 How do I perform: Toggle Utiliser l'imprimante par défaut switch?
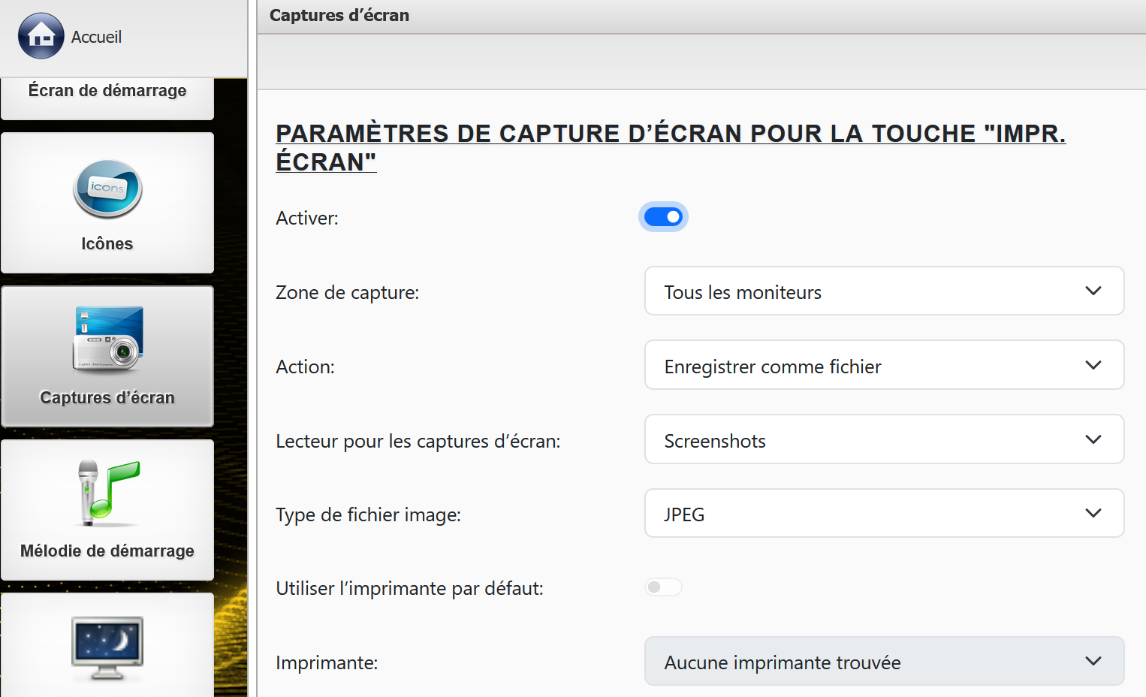click(x=663, y=587)
